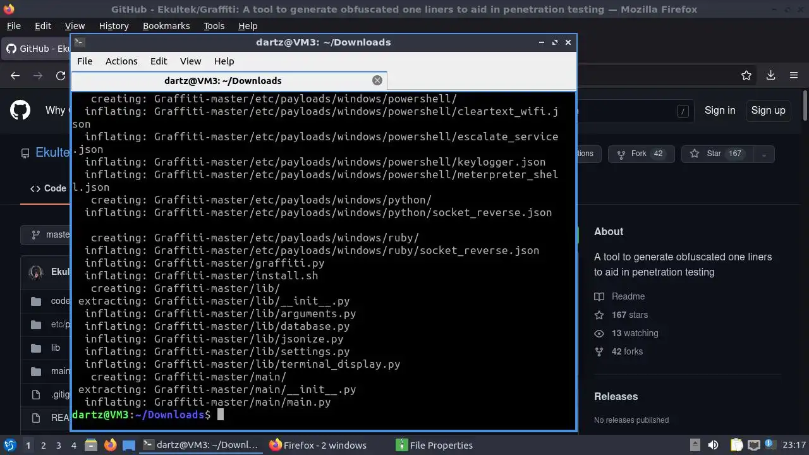
Task: Click 'Graffiti-master/main/main.py' line in terminal
Action: click(x=242, y=402)
